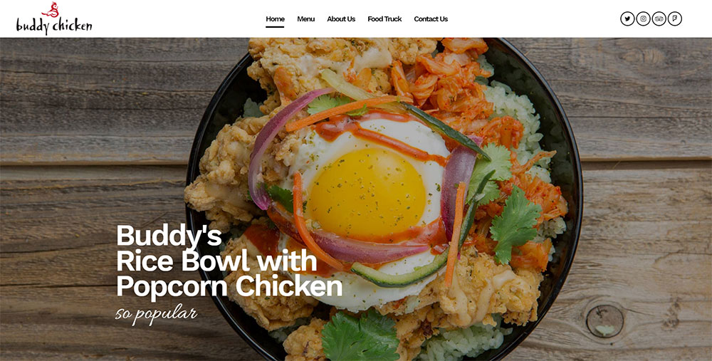Click the wood knot on the table
712x361 pixels.
pos(604,321)
